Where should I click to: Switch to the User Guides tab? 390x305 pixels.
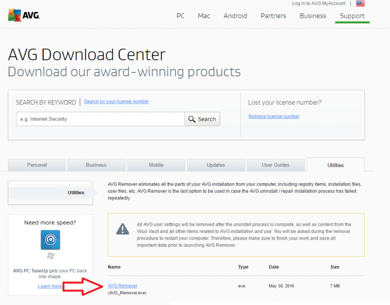[x=276, y=165]
